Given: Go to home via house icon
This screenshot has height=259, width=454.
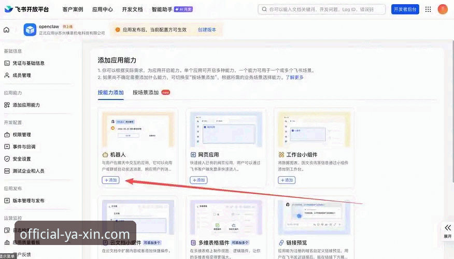Looking at the screenshot, I should 6,30.
